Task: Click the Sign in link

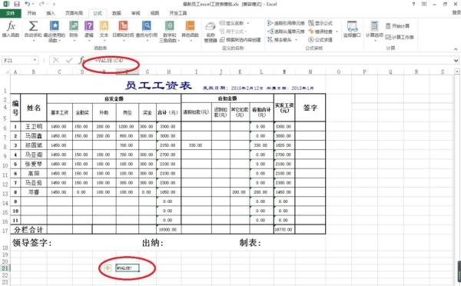Action: 456,12
